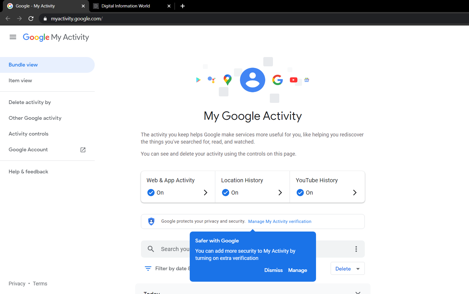
Task: Open the three-dot more options menu
Action: tap(356, 249)
